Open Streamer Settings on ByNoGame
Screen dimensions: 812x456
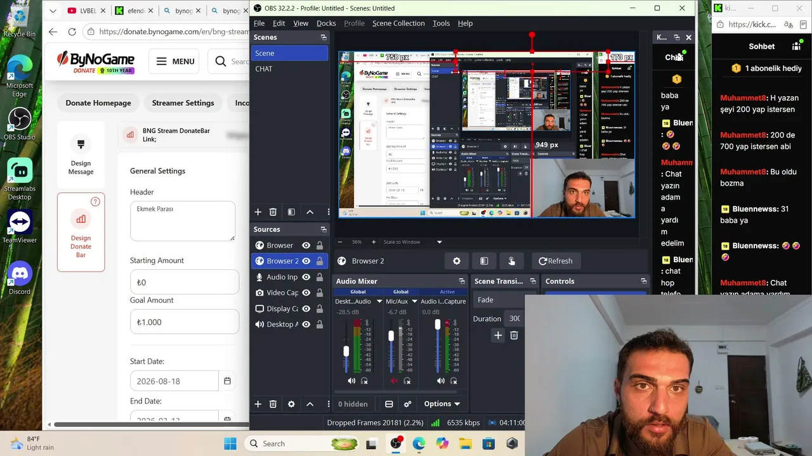click(x=183, y=103)
